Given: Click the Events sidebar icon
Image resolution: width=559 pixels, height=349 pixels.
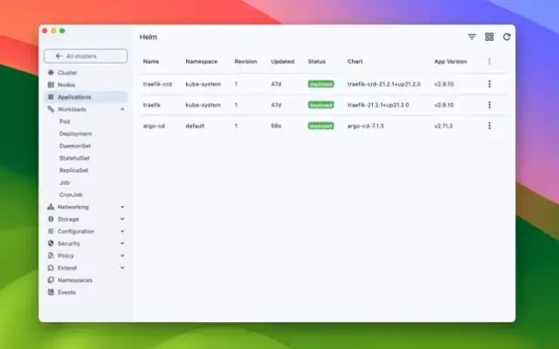Looking at the screenshot, I should (51, 292).
